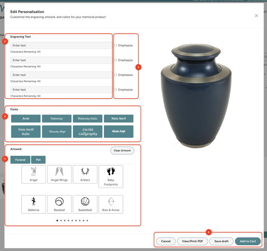Click Add to Cart
The image size is (267, 251).
click(x=248, y=241)
